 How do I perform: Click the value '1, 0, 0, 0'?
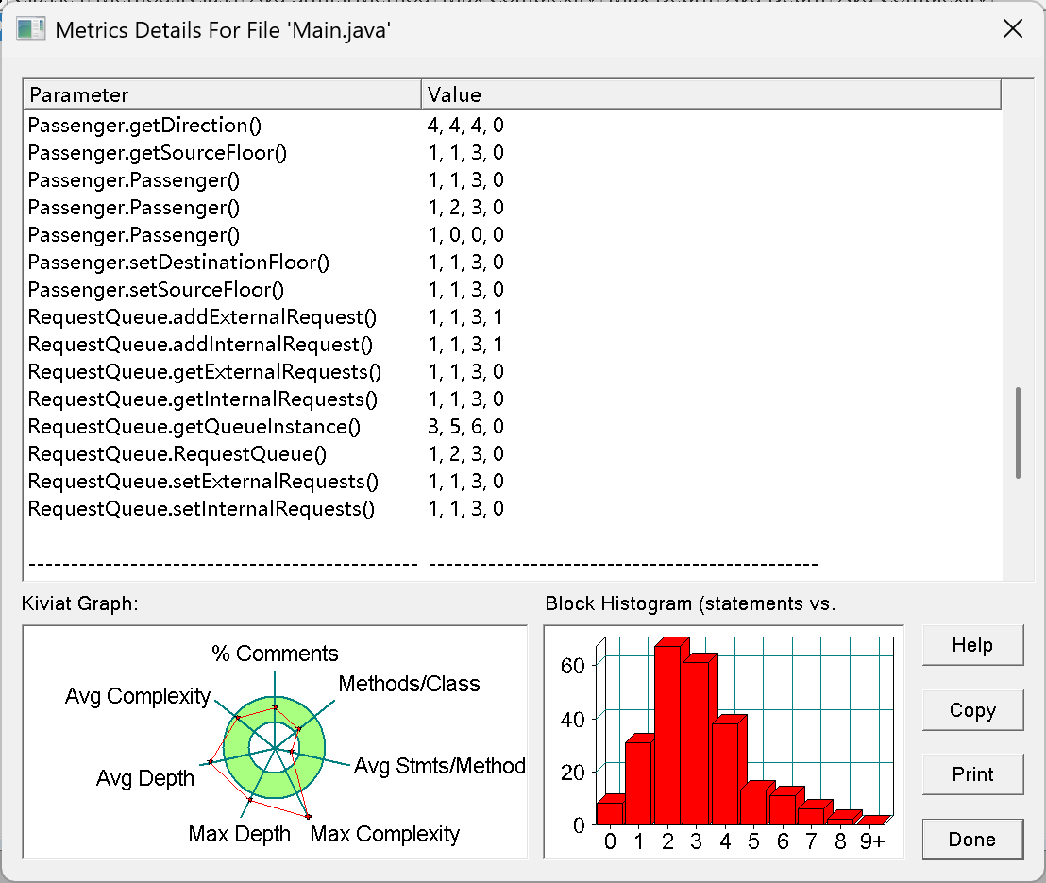(x=465, y=234)
